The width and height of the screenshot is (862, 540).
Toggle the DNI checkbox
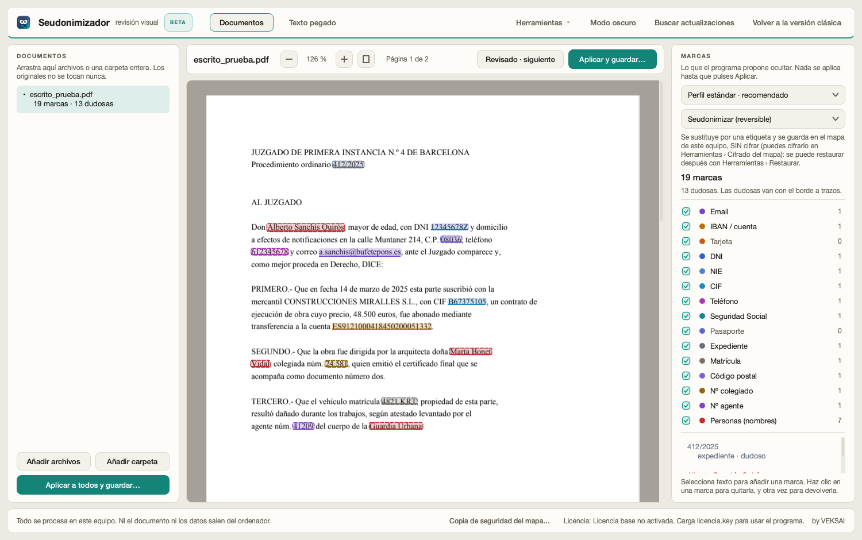click(x=686, y=256)
